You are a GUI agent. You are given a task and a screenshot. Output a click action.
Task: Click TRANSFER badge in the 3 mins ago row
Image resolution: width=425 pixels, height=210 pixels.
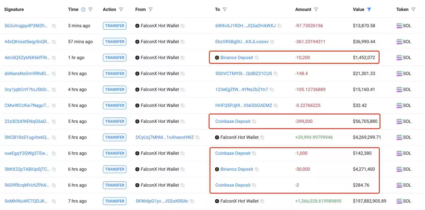[115, 26]
